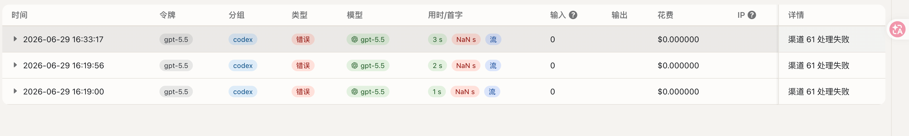
Task: Click the help icon next to 输入
Action: coord(573,15)
